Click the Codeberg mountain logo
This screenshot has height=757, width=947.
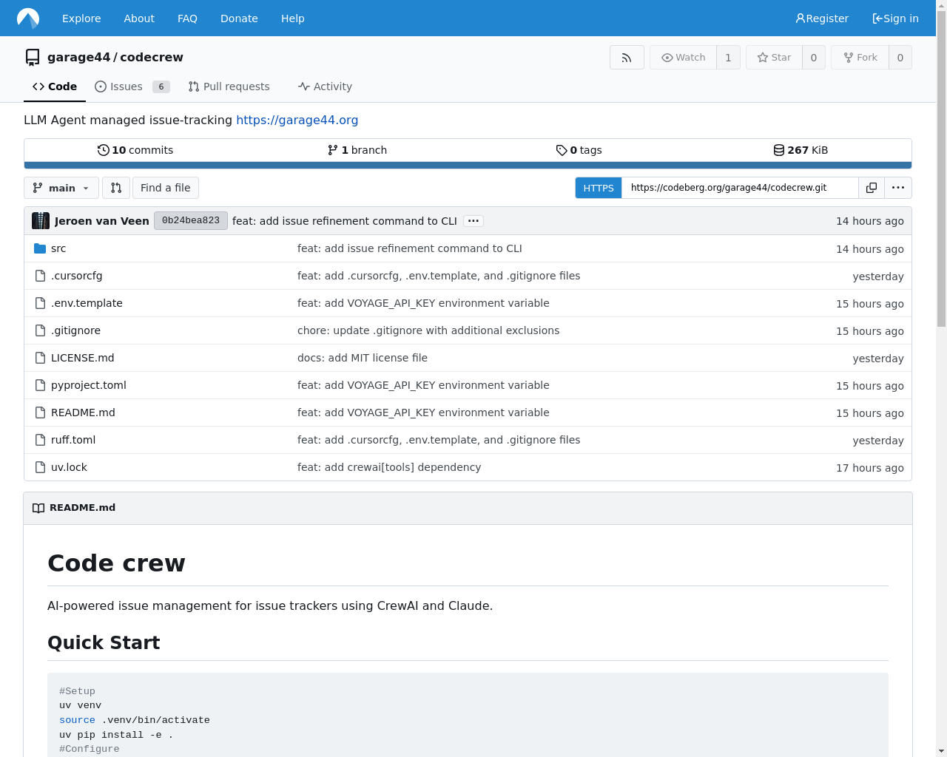point(28,18)
